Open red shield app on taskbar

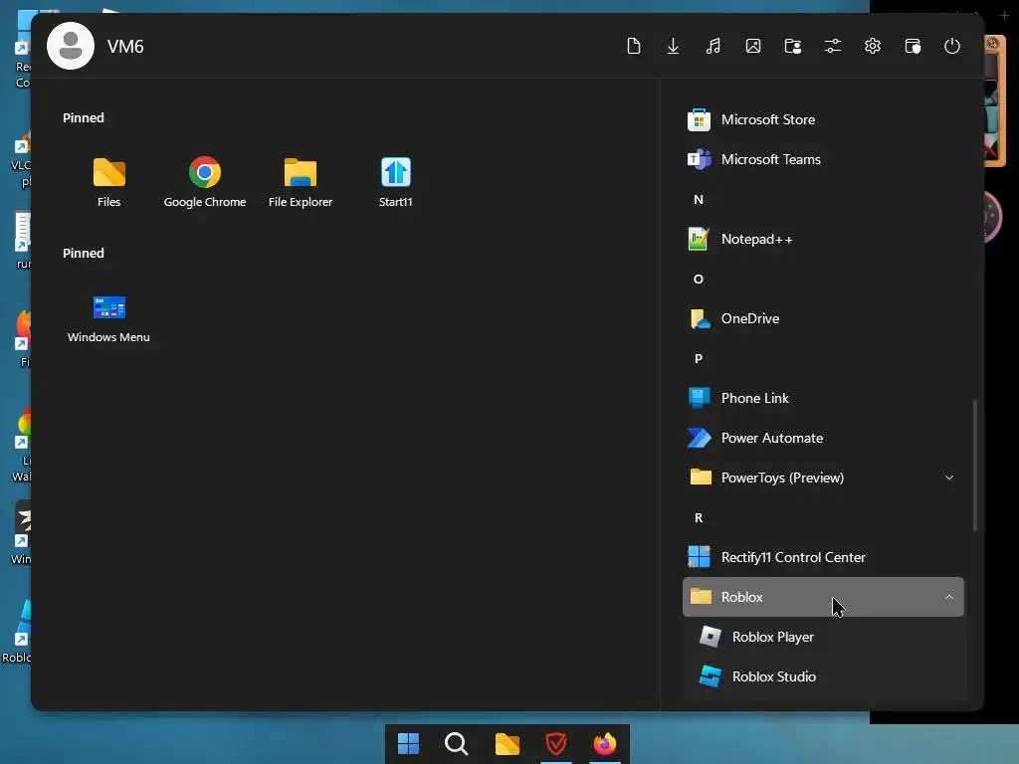pyautogui.click(x=555, y=744)
